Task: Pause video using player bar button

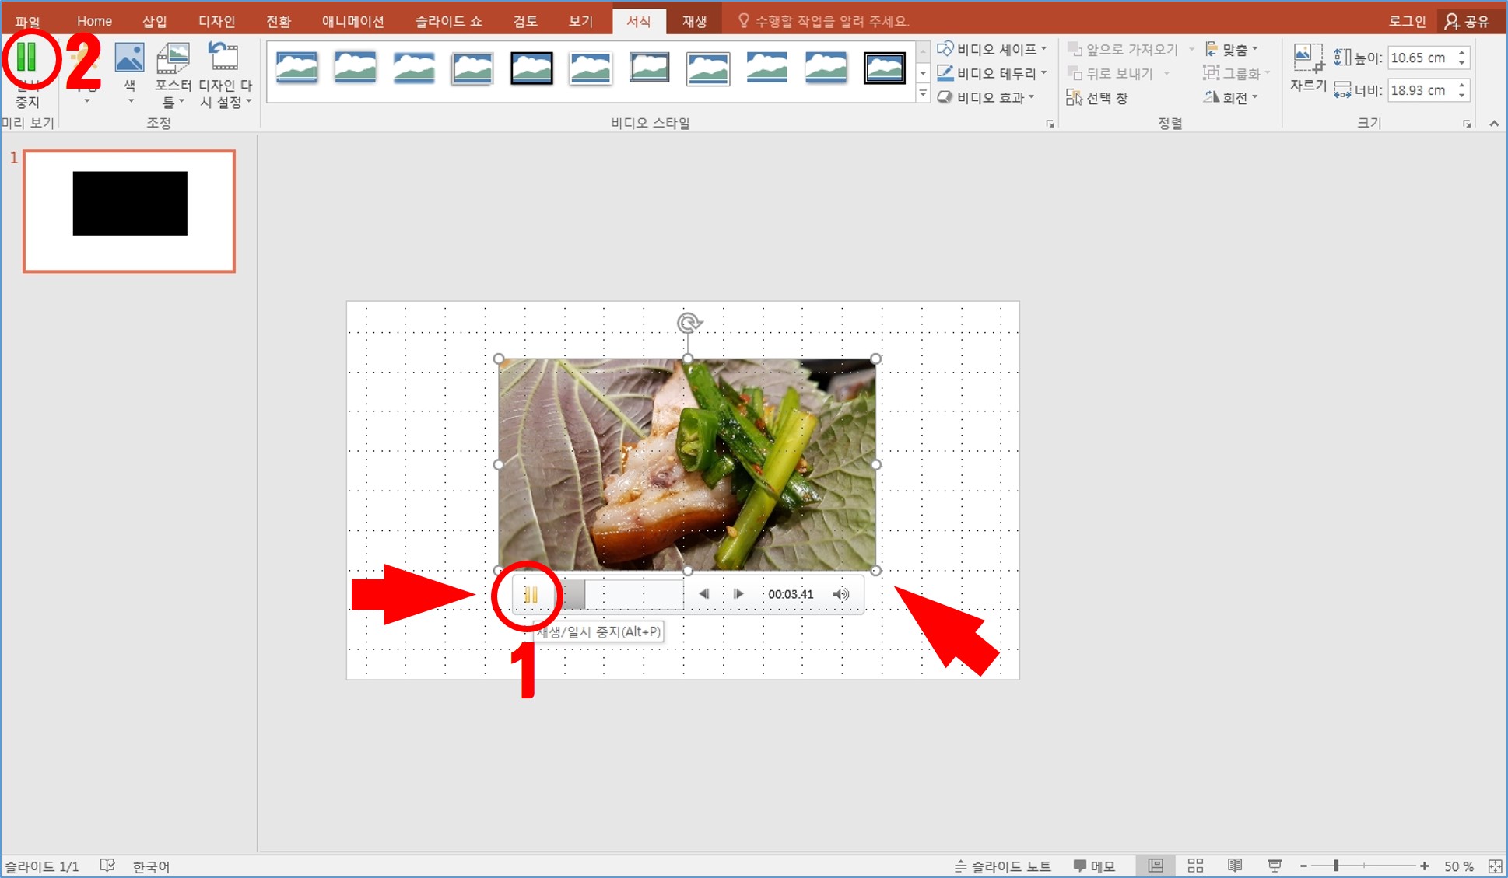Action: pos(531,595)
